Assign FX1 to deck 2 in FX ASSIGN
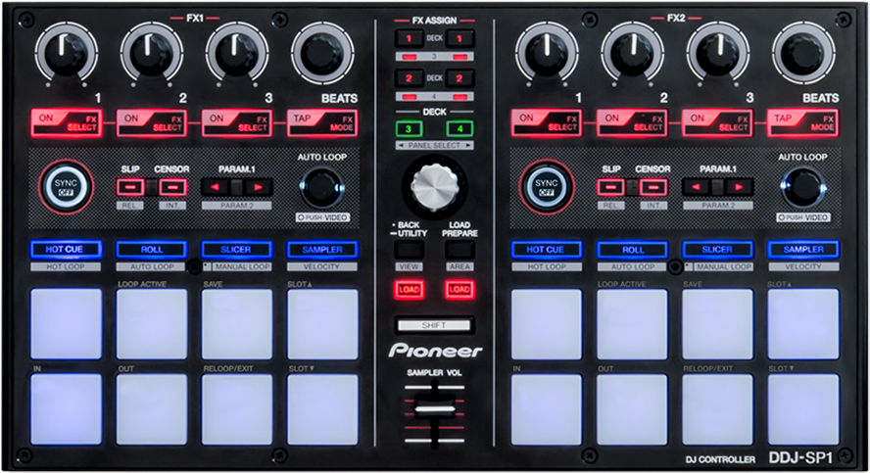This screenshot has width=870, height=473. click(x=409, y=78)
